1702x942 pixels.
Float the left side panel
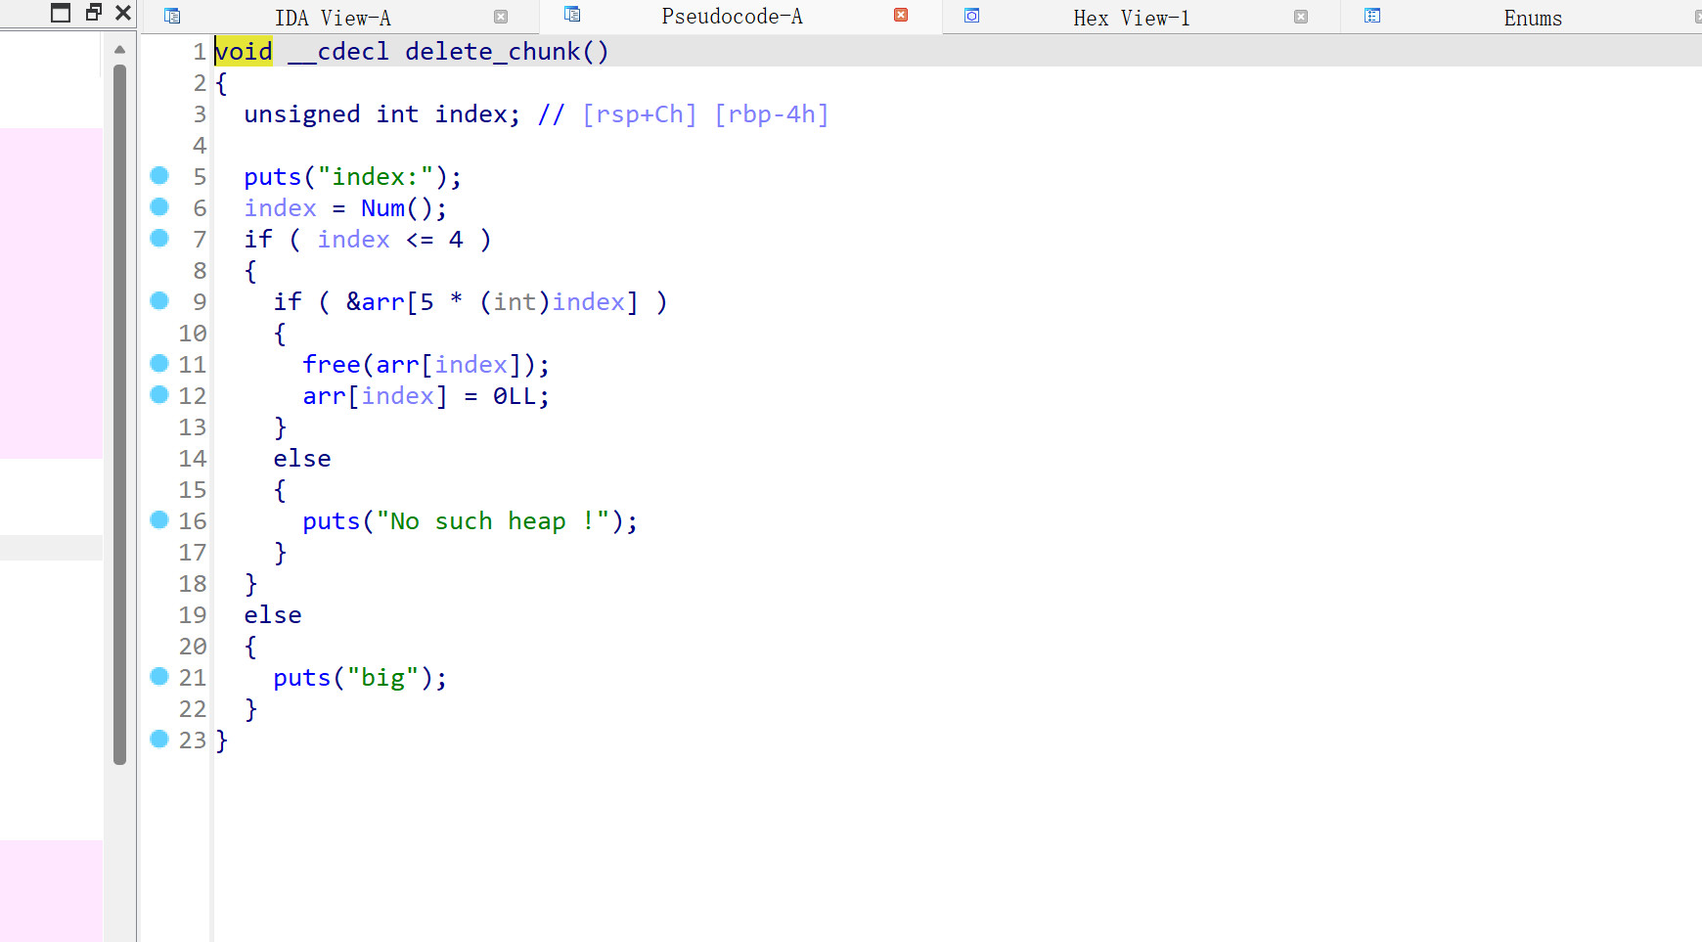(x=94, y=13)
